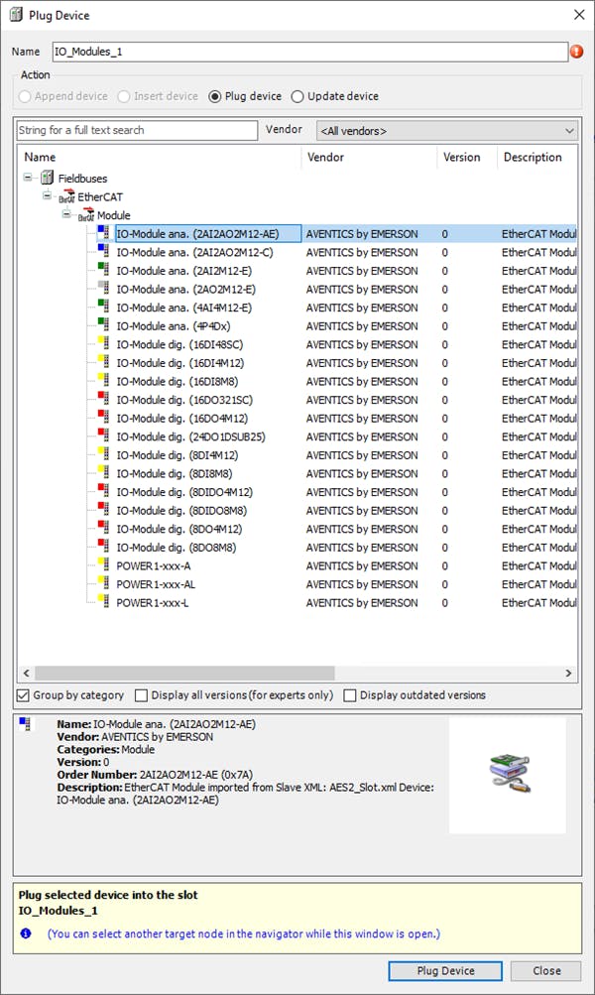
Task: Select the Insert device radio button
Action: (124, 96)
